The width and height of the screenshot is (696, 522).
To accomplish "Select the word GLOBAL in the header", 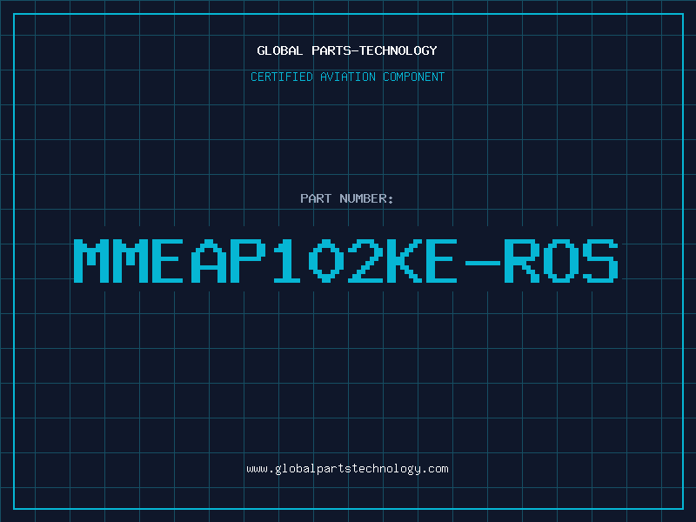I will 280,50.
